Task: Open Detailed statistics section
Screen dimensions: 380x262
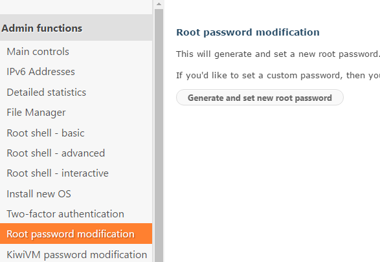Action: (47, 93)
